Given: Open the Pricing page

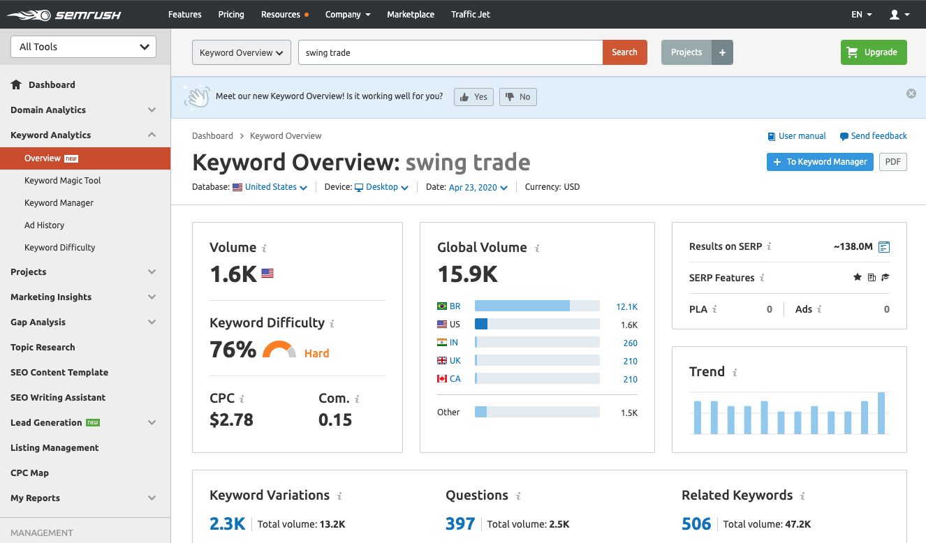Looking at the screenshot, I should (231, 15).
